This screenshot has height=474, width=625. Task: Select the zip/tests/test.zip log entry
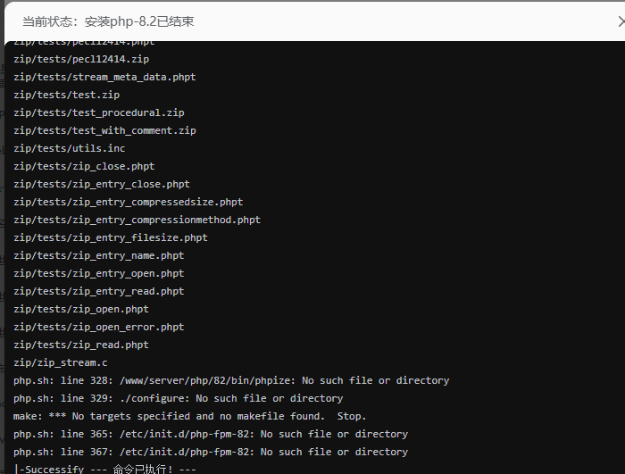[66, 95]
